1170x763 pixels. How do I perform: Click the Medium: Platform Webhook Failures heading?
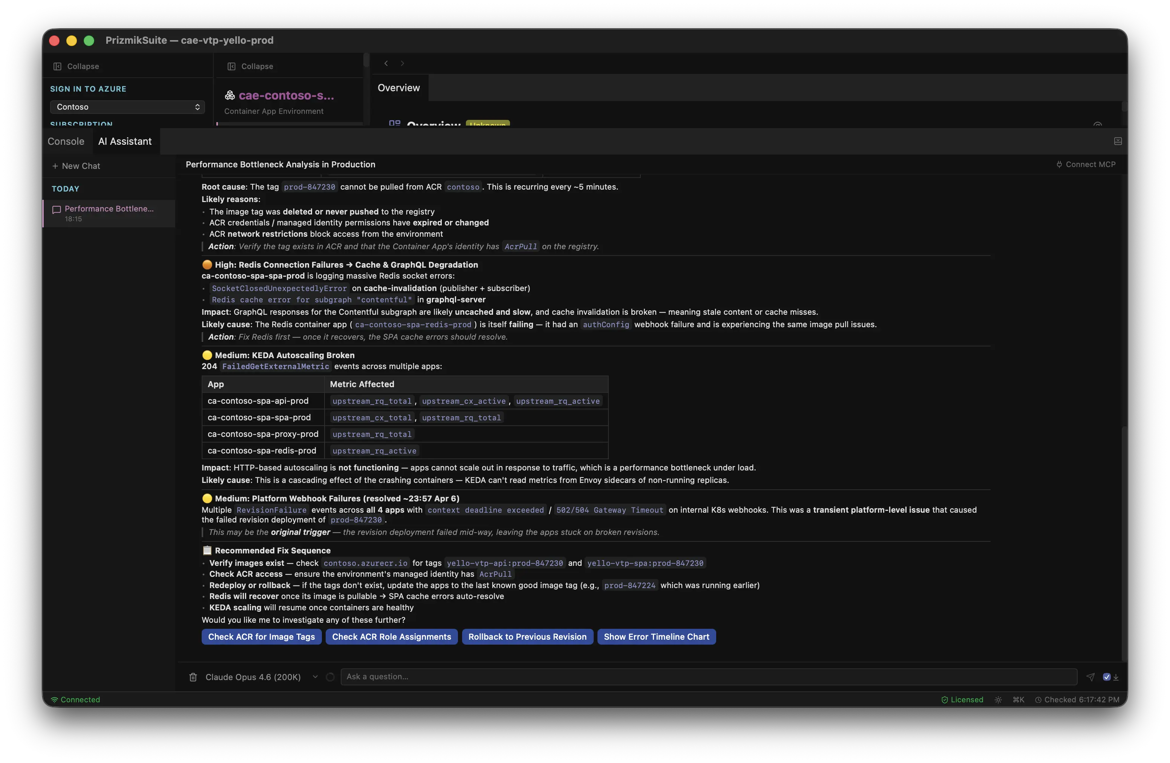pos(337,498)
